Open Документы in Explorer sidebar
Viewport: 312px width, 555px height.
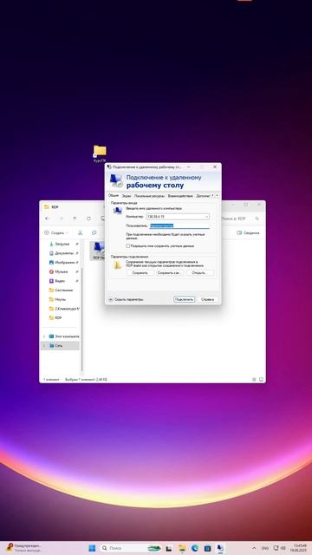(63, 253)
